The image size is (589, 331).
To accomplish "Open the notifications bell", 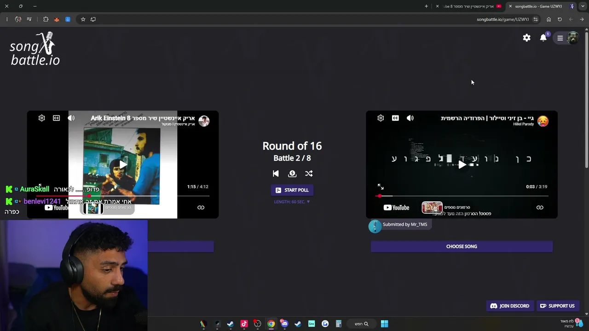I will point(543,38).
